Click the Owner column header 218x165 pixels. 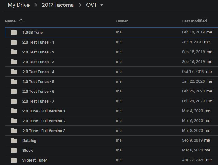tap(122, 21)
